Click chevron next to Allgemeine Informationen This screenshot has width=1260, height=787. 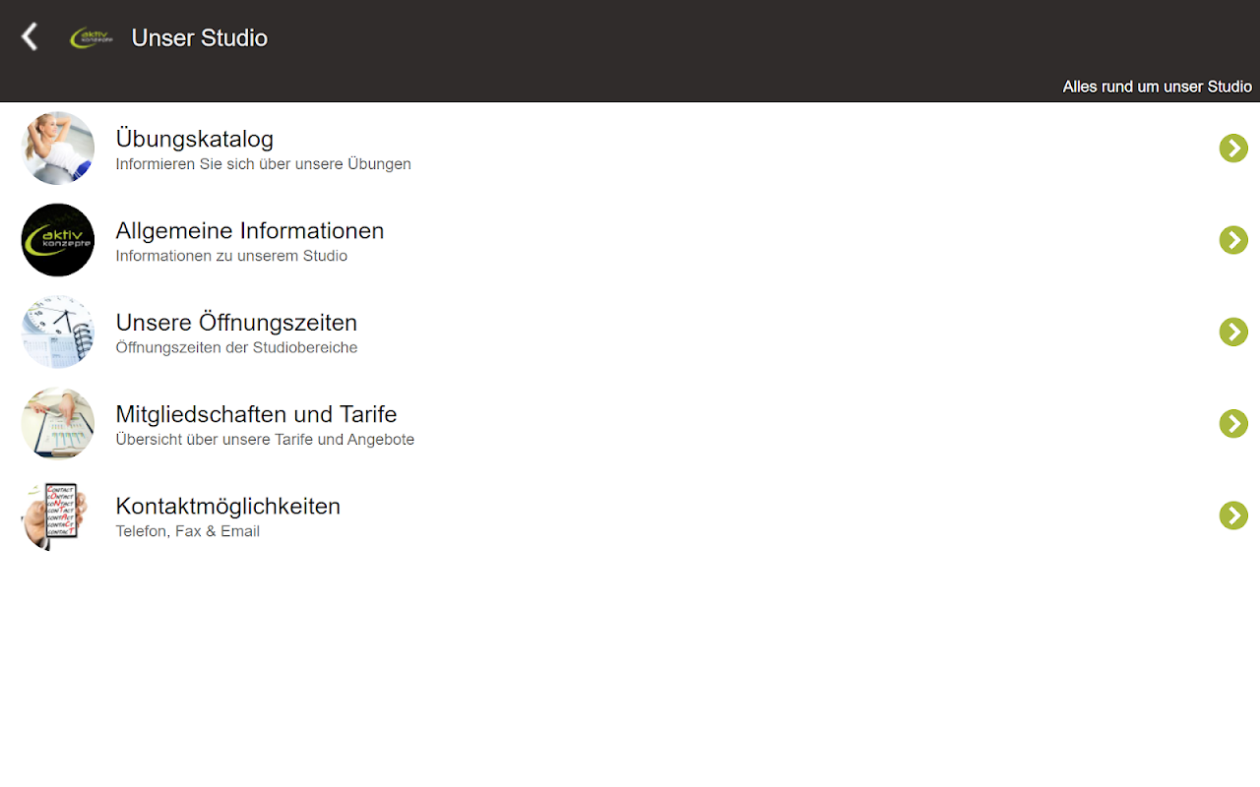(x=1233, y=240)
